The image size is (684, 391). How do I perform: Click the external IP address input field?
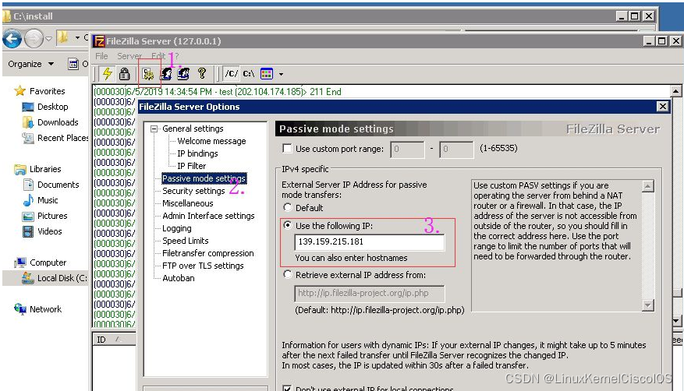[370, 242]
